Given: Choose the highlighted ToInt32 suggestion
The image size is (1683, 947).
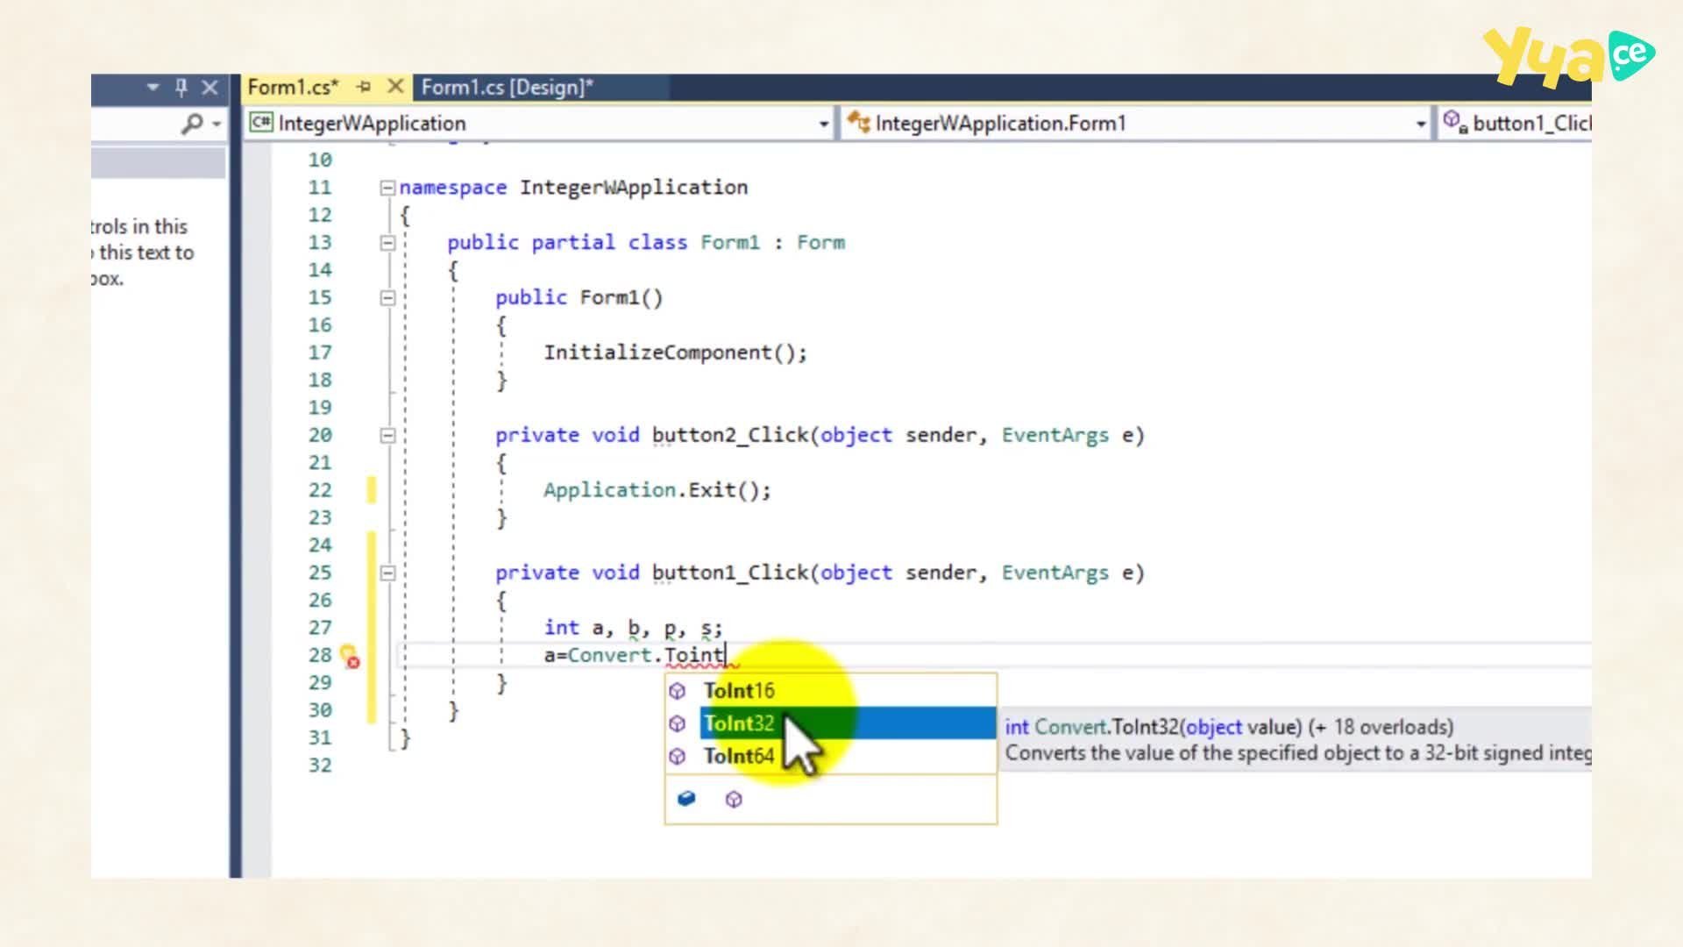Looking at the screenshot, I should click(848, 723).
